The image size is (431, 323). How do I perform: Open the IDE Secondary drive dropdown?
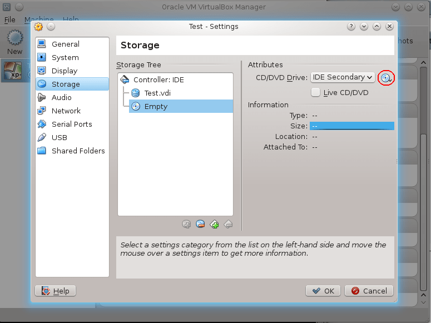click(x=343, y=77)
